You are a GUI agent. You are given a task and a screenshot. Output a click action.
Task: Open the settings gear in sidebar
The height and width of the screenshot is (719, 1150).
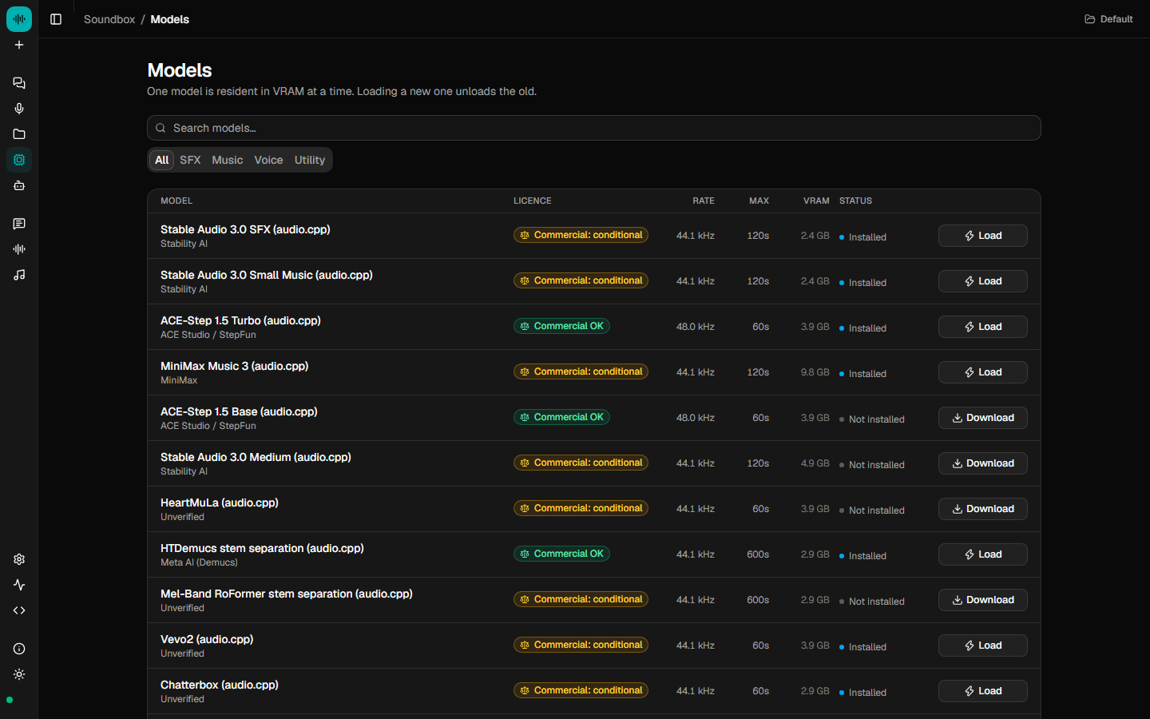pyautogui.click(x=19, y=559)
